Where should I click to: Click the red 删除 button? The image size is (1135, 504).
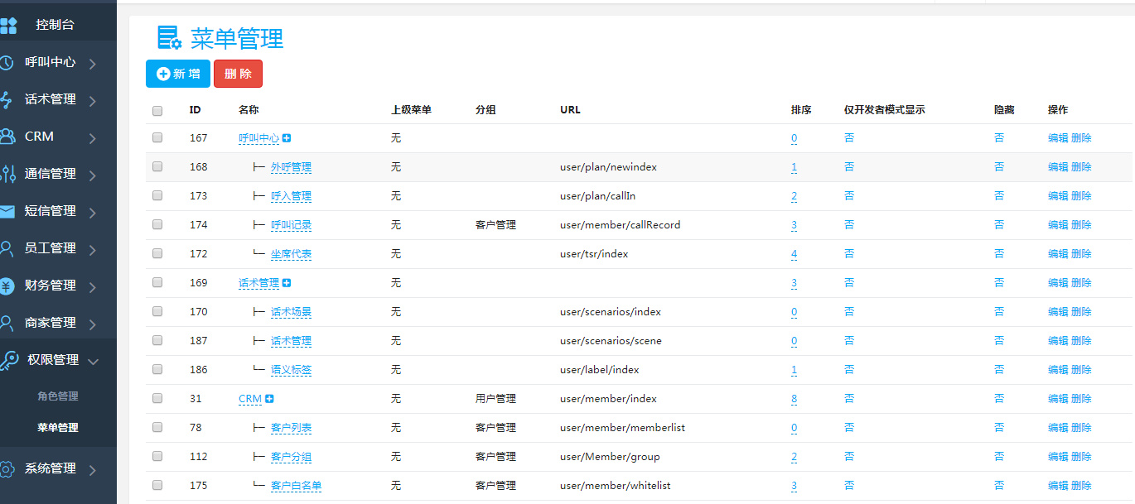coord(238,74)
